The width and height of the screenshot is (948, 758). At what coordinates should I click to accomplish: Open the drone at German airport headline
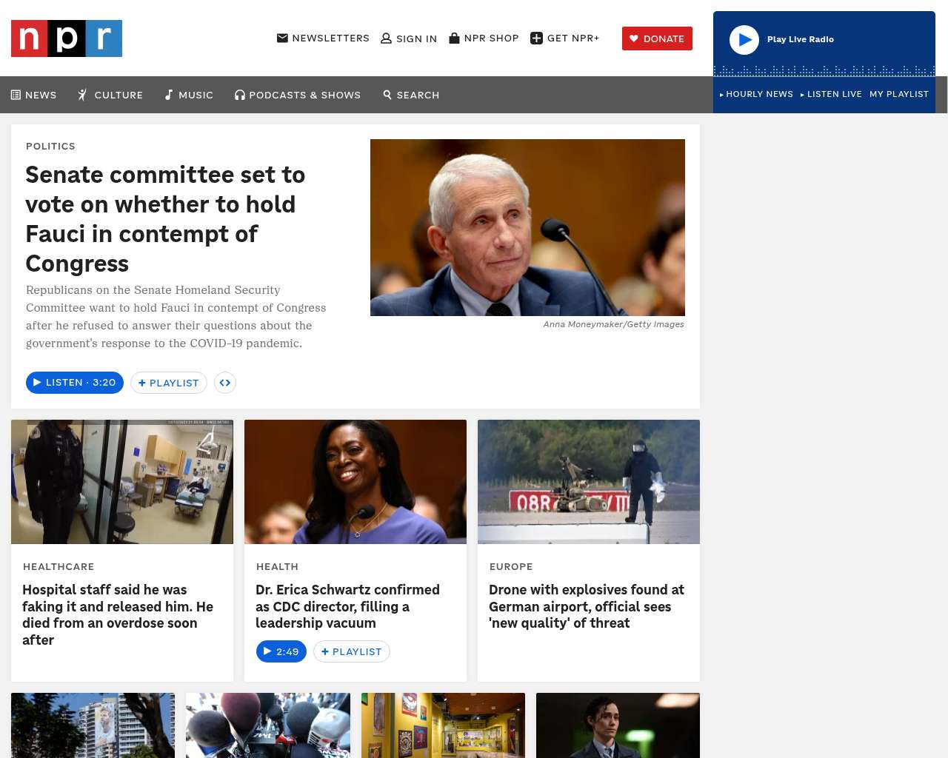(587, 606)
